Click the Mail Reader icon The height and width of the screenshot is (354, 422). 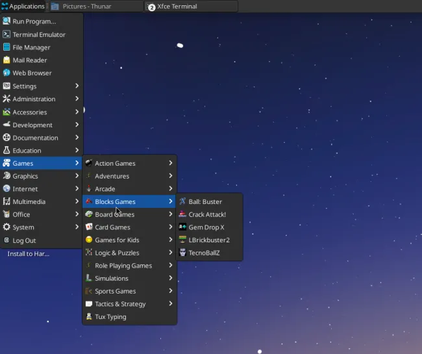coord(6,60)
